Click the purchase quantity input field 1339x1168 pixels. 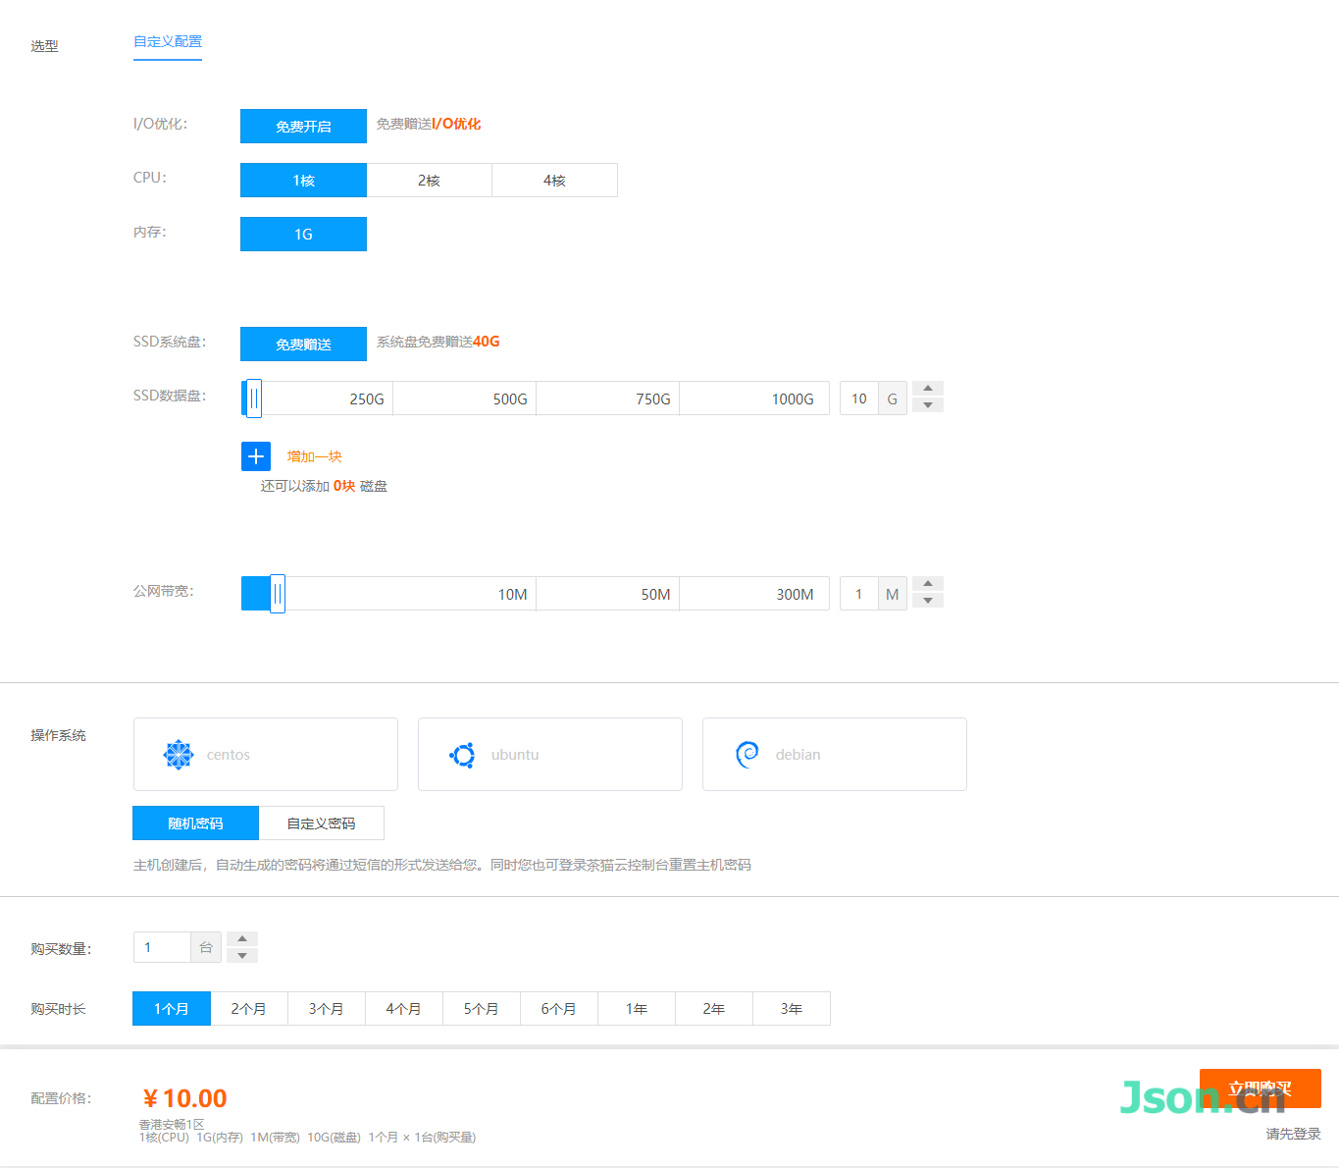point(162,947)
